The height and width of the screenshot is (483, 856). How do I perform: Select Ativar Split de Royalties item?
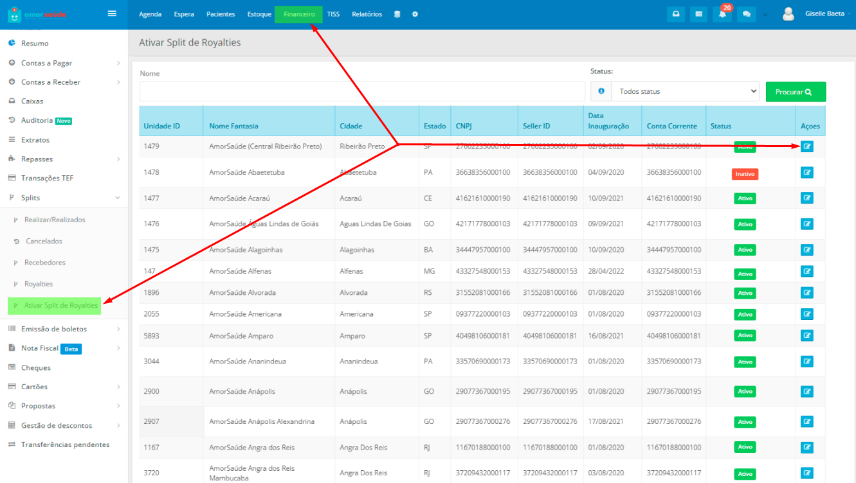55,306
